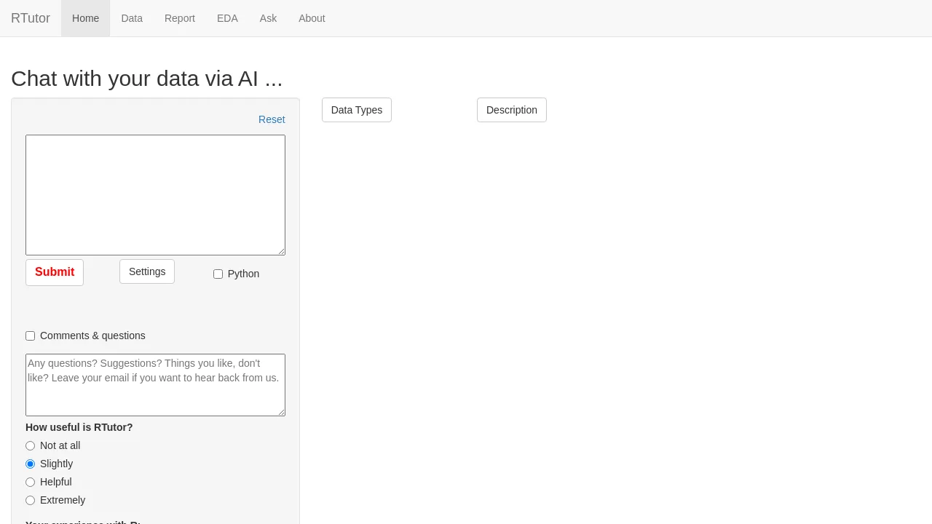Open the Ask tab
This screenshot has height=524, width=932.
[x=268, y=18]
